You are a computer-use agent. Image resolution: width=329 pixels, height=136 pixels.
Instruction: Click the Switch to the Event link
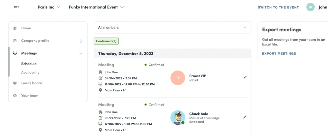(278, 7)
